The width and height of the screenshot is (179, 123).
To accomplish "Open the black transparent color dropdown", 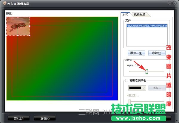I will pos(144,88).
